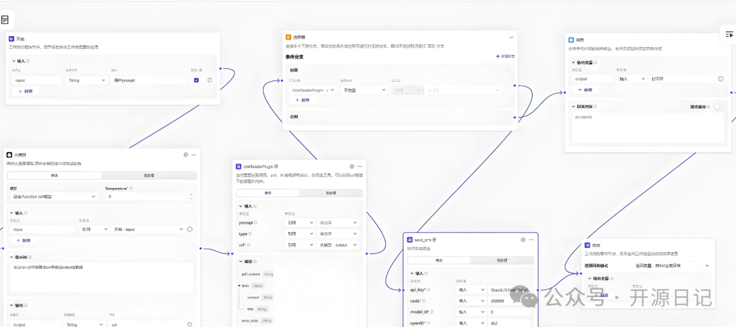Click 新增 button in 大模型 input section
This screenshot has width=736, height=327.
(24, 240)
